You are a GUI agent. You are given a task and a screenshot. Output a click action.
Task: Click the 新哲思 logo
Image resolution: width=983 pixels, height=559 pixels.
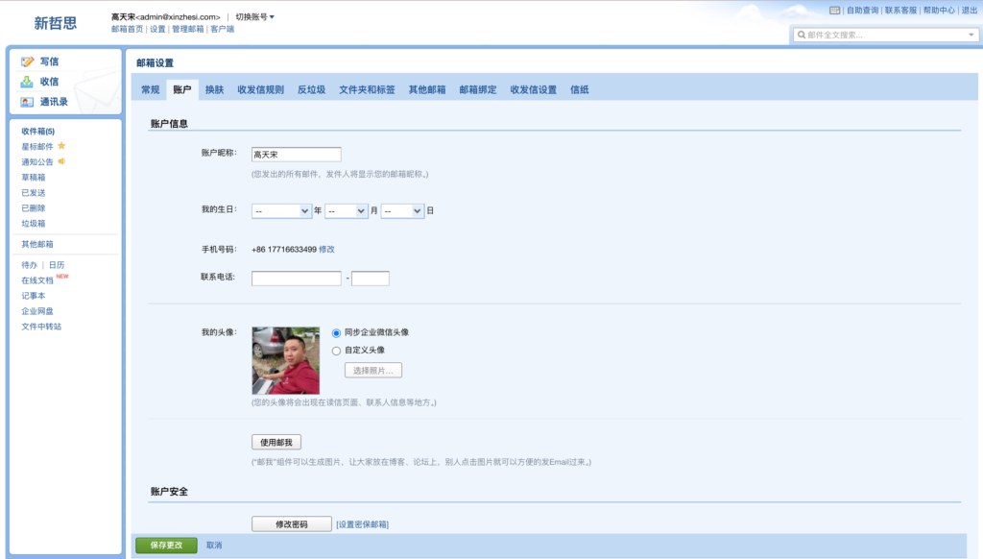pos(55,23)
